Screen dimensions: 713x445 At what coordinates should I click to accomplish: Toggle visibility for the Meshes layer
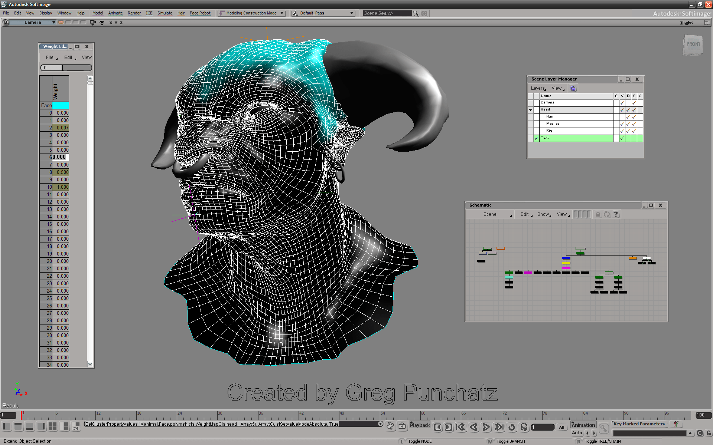(x=622, y=124)
